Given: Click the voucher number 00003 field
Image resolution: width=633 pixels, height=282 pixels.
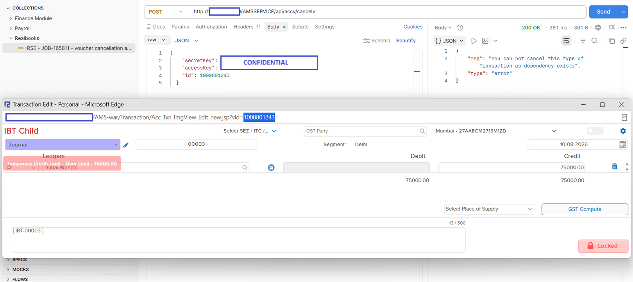Looking at the screenshot, I should pyautogui.click(x=197, y=144).
